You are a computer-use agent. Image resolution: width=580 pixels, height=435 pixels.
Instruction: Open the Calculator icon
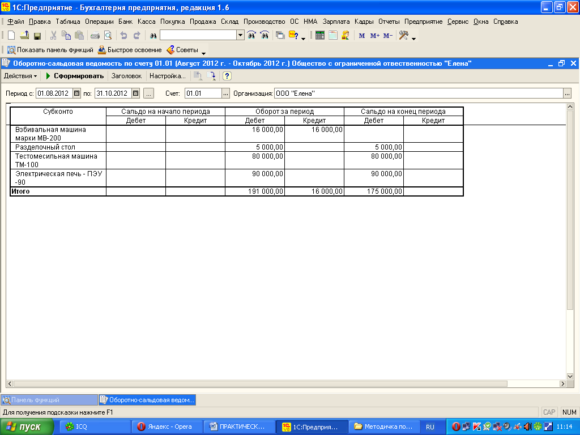coord(320,36)
